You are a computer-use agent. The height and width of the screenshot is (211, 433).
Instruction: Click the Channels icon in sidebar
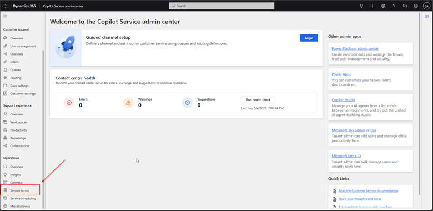coord(5,54)
